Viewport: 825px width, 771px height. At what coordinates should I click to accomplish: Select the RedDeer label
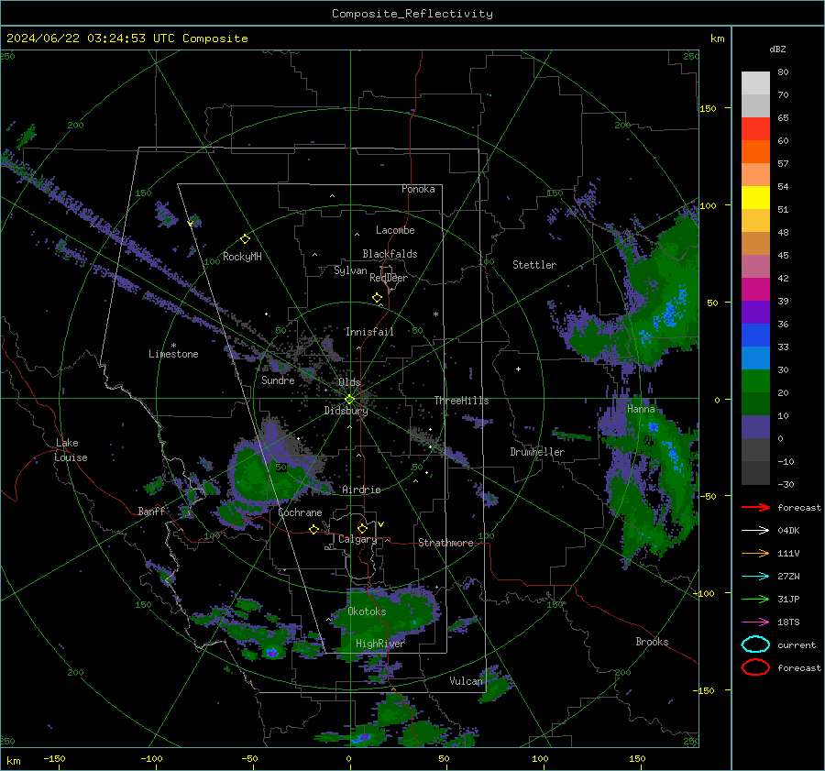389,278
